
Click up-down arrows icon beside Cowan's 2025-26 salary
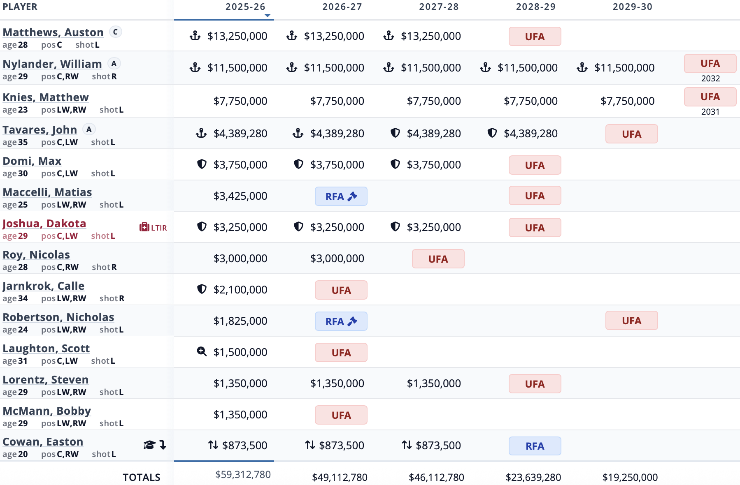pyautogui.click(x=213, y=445)
